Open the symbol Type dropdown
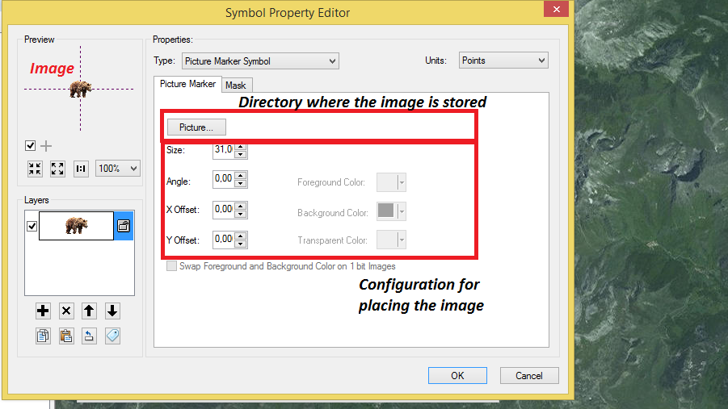The height and width of the screenshot is (409, 728). click(x=259, y=61)
